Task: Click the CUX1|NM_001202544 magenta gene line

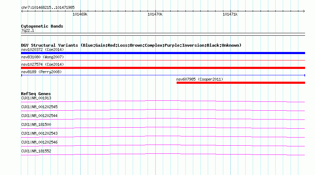Action: click(x=163, y=119)
